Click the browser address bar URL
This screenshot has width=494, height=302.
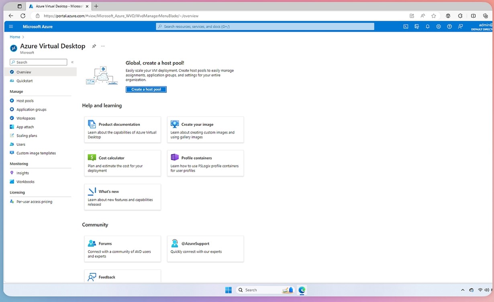pos(121,16)
